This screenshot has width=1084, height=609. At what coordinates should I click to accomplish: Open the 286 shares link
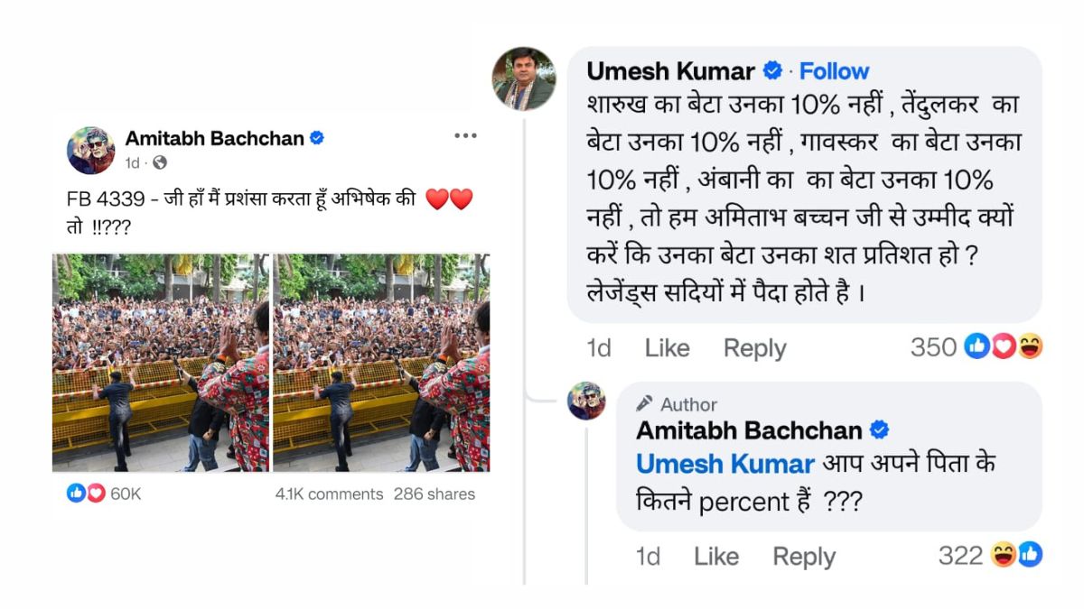(x=434, y=494)
